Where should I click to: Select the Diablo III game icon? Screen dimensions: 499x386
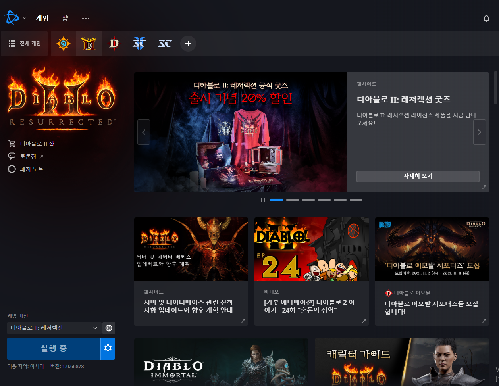114,44
